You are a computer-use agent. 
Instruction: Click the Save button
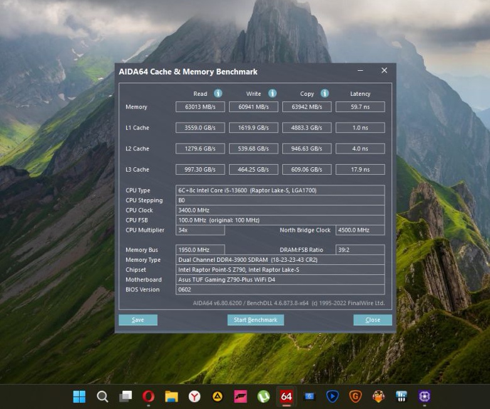tap(138, 320)
